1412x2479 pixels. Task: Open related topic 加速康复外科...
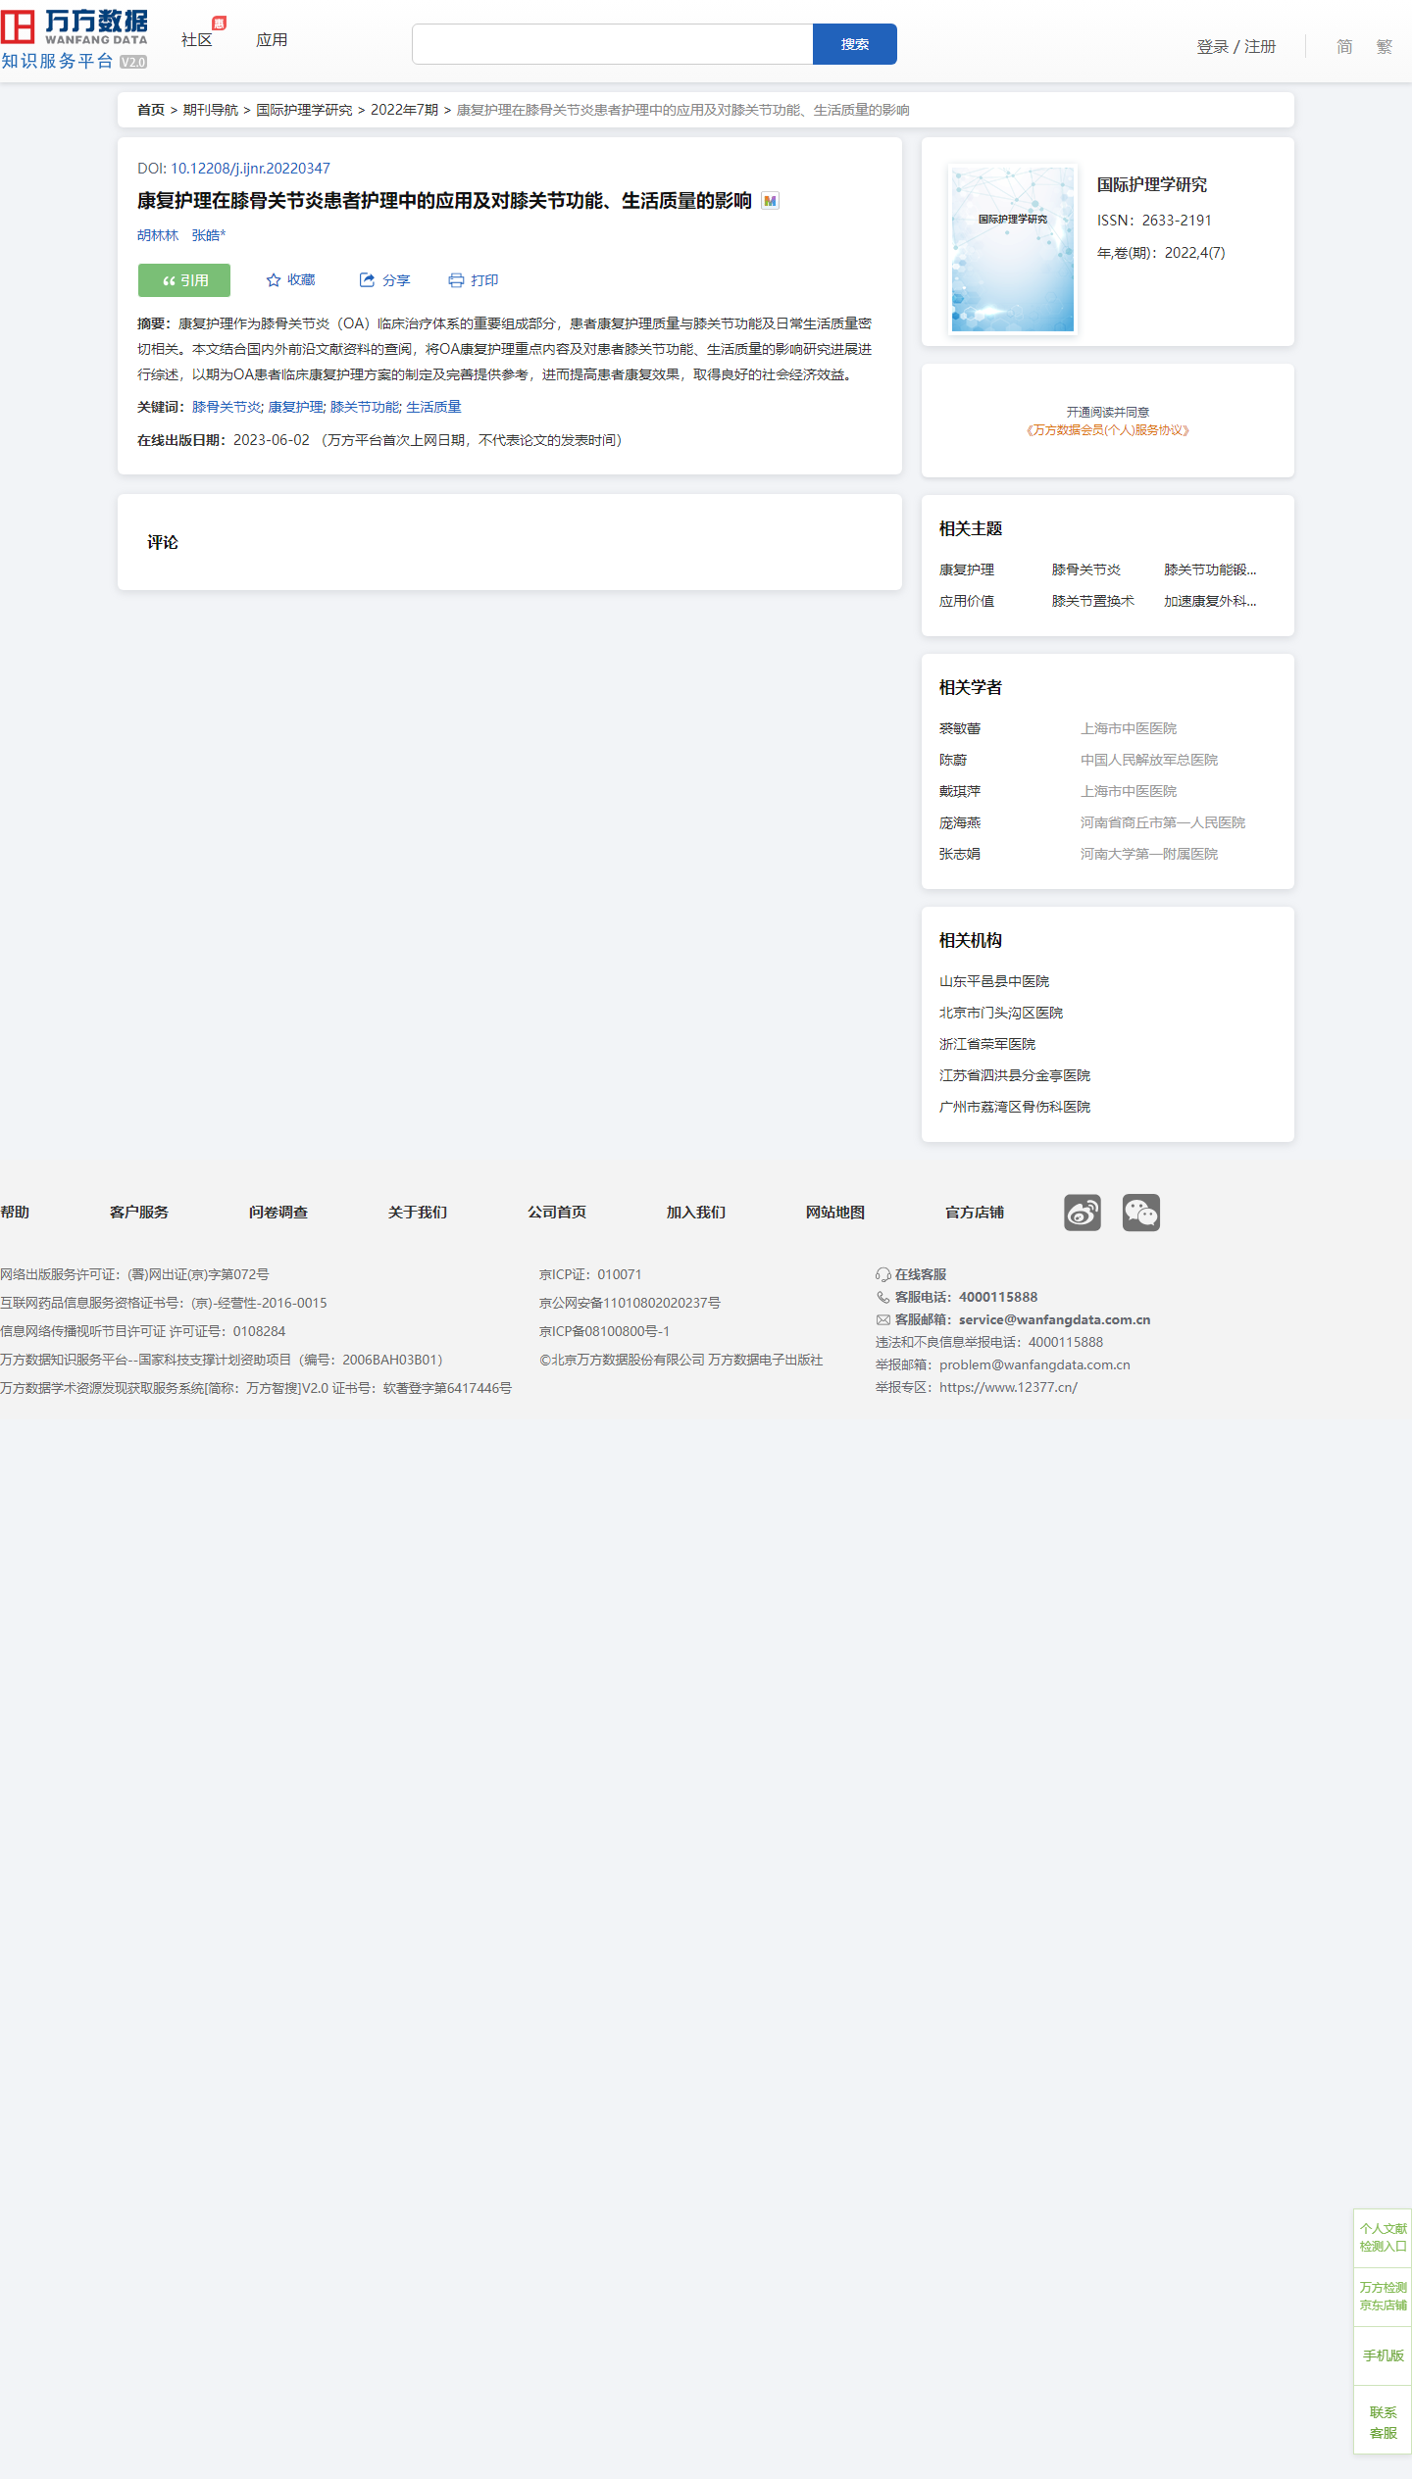coord(1210,601)
